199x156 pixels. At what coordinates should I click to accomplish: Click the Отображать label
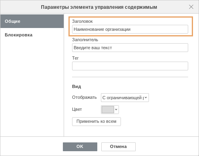tap(84, 97)
